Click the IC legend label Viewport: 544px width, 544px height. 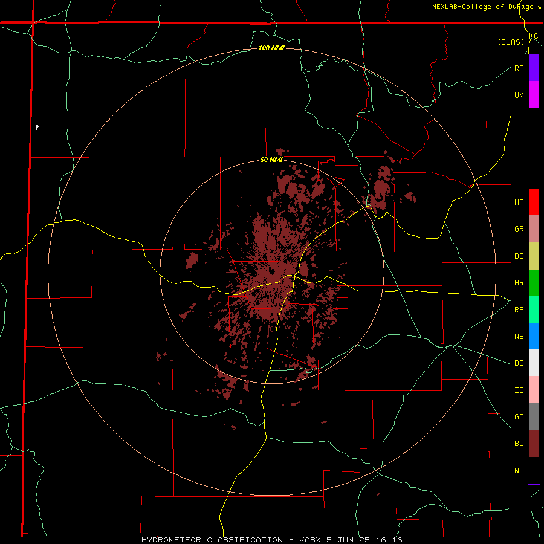click(x=519, y=390)
